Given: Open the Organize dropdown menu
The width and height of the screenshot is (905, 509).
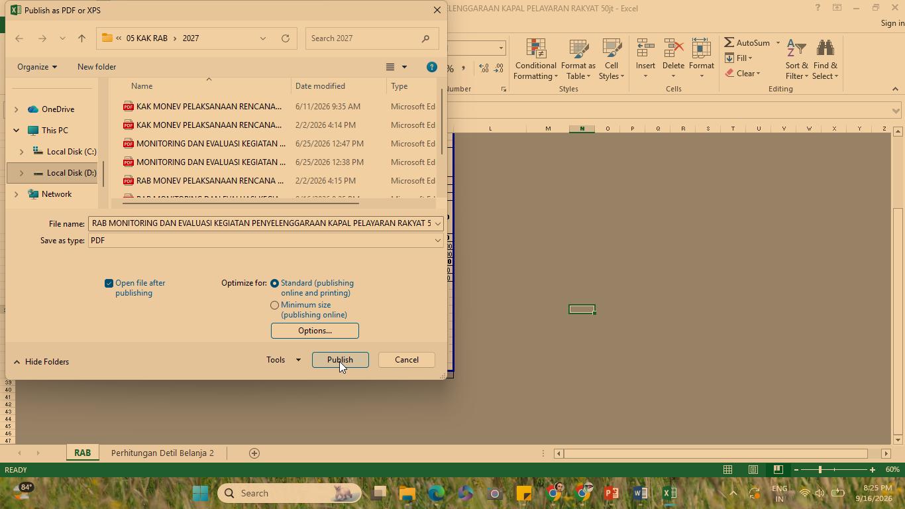Looking at the screenshot, I should tap(37, 67).
